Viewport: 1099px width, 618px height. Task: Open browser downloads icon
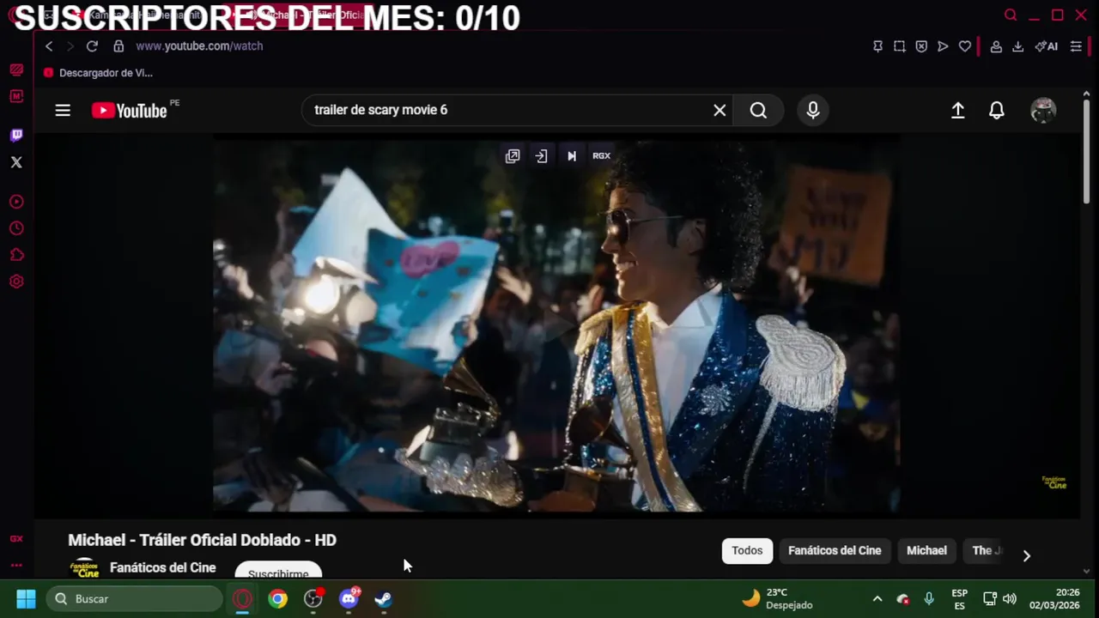tap(1017, 46)
